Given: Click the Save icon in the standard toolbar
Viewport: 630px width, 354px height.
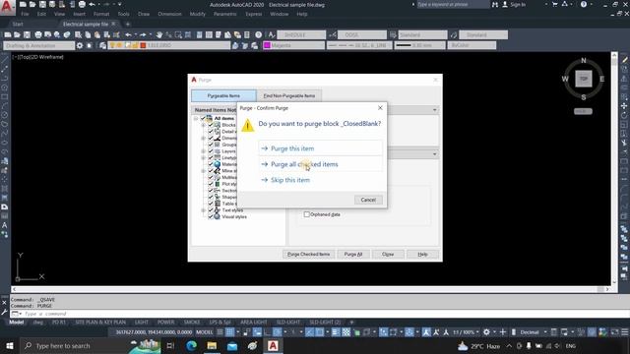Looking at the screenshot, I should (27, 35).
